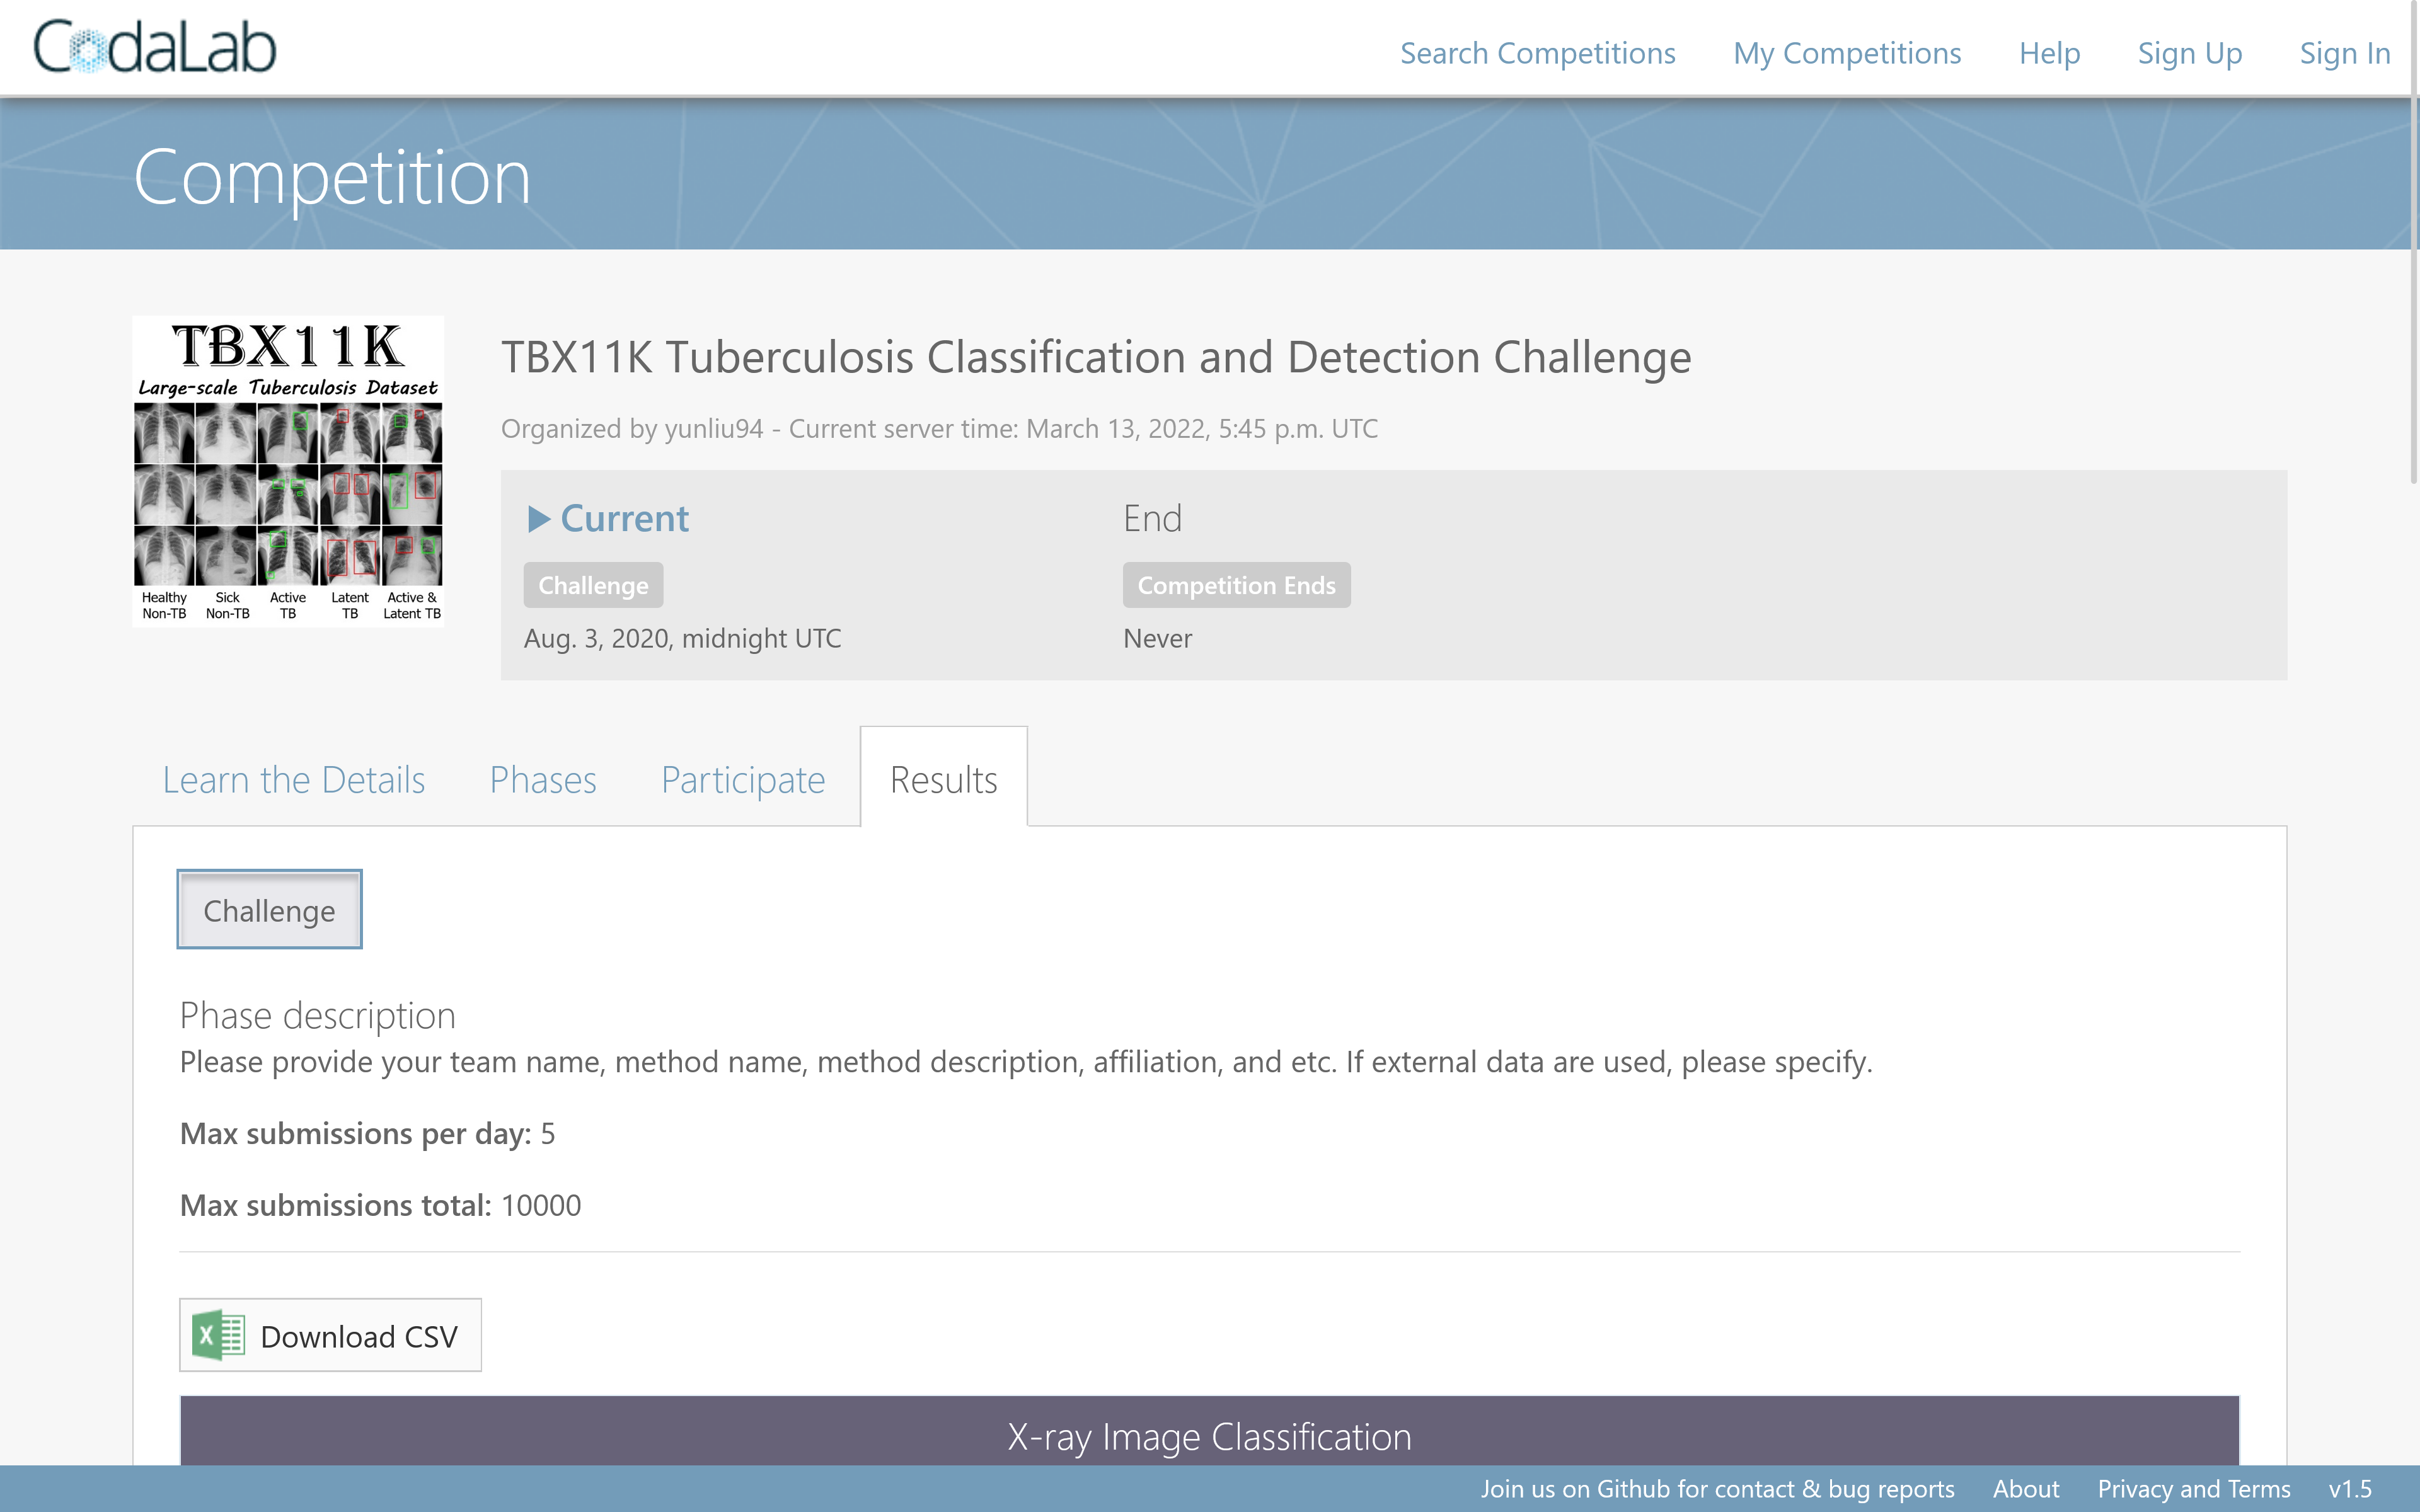Viewport: 2420px width, 1512px height.
Task: Click the Download CSV button
Action: tap(331, 1334)
